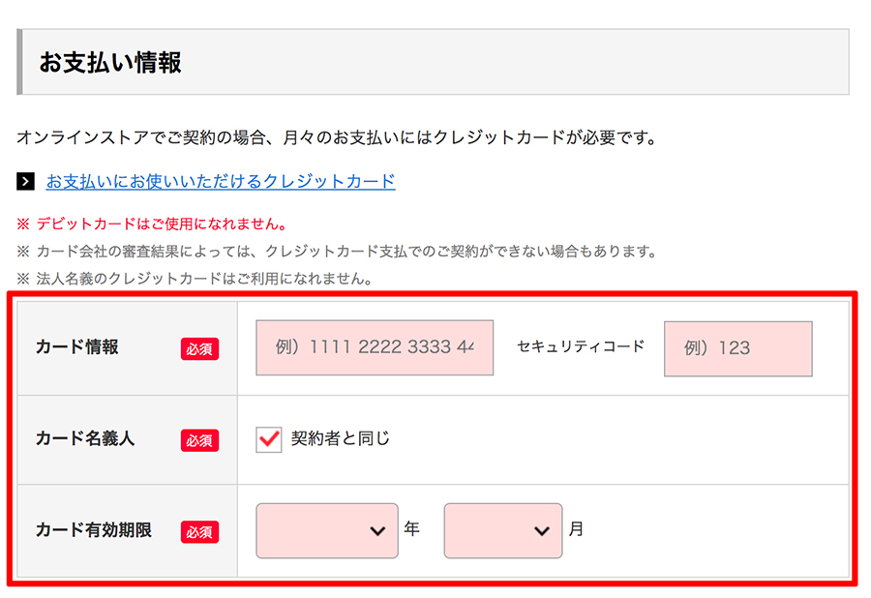Click the card number input field

pyautogui.click(x=373, y=348)
